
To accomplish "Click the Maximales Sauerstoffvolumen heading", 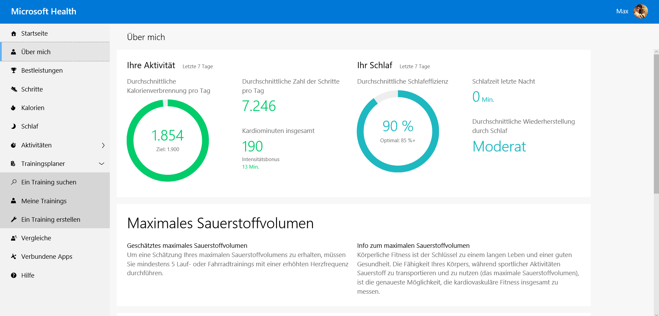I will tap(220, 223).
